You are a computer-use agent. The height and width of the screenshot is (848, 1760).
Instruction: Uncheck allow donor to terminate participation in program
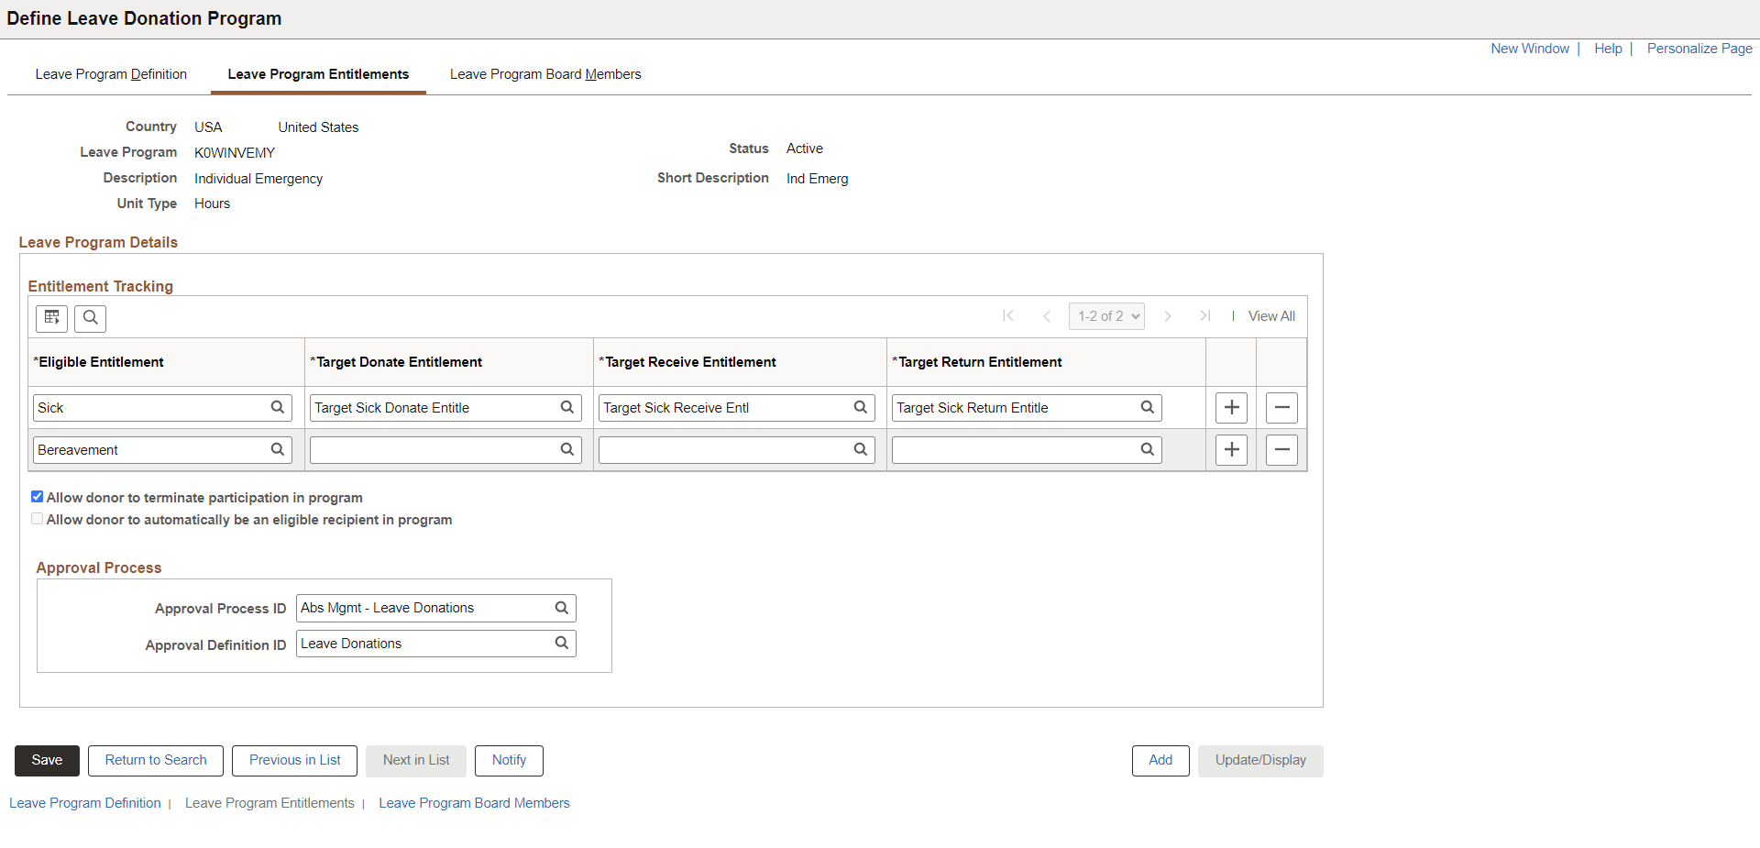point(37,496)
